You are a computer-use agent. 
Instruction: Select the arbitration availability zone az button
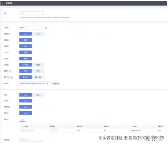coord(25,107)
